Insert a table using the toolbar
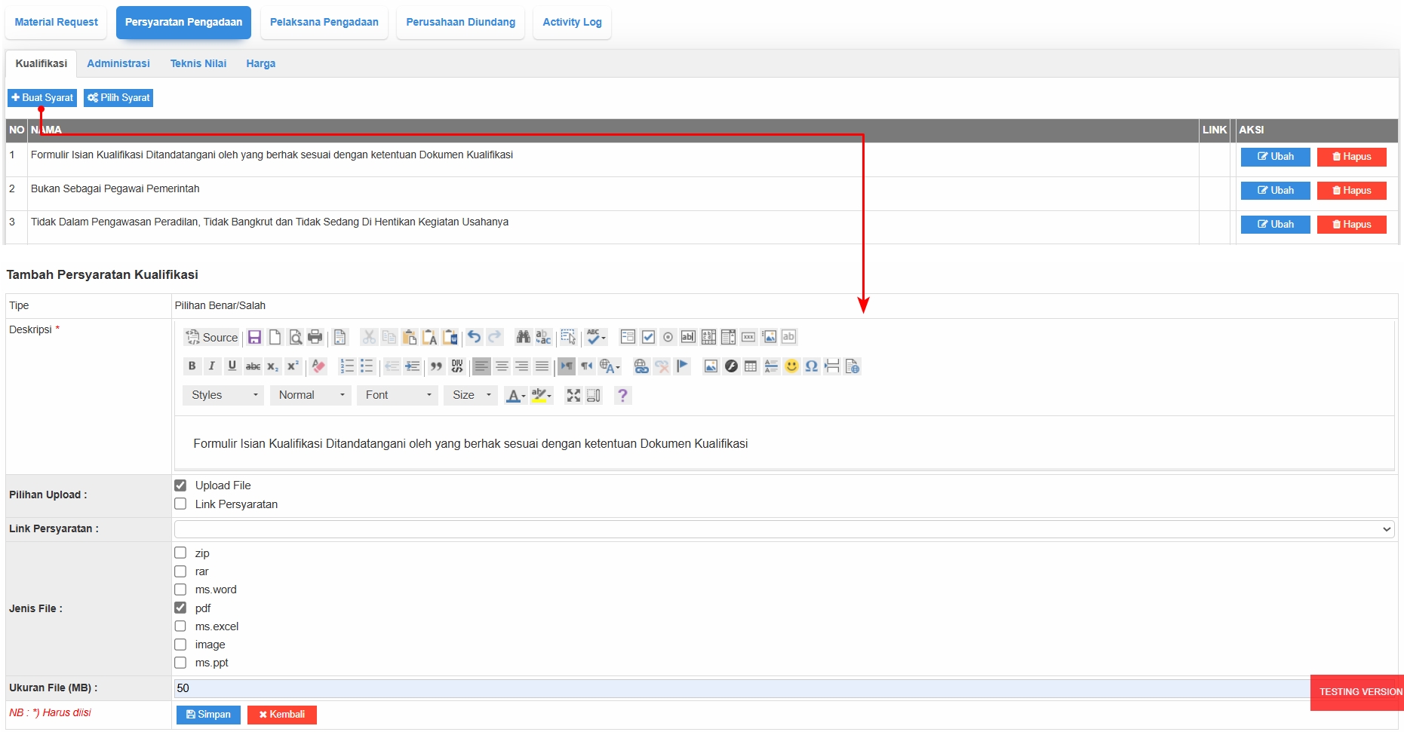Image resolution: width=1404 pixels, height=732 pixels. tap(751, 366)
